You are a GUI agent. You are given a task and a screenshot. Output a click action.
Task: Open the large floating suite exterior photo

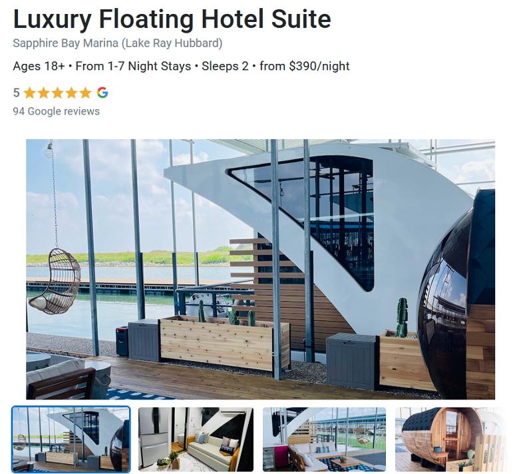tap(260, 269)
